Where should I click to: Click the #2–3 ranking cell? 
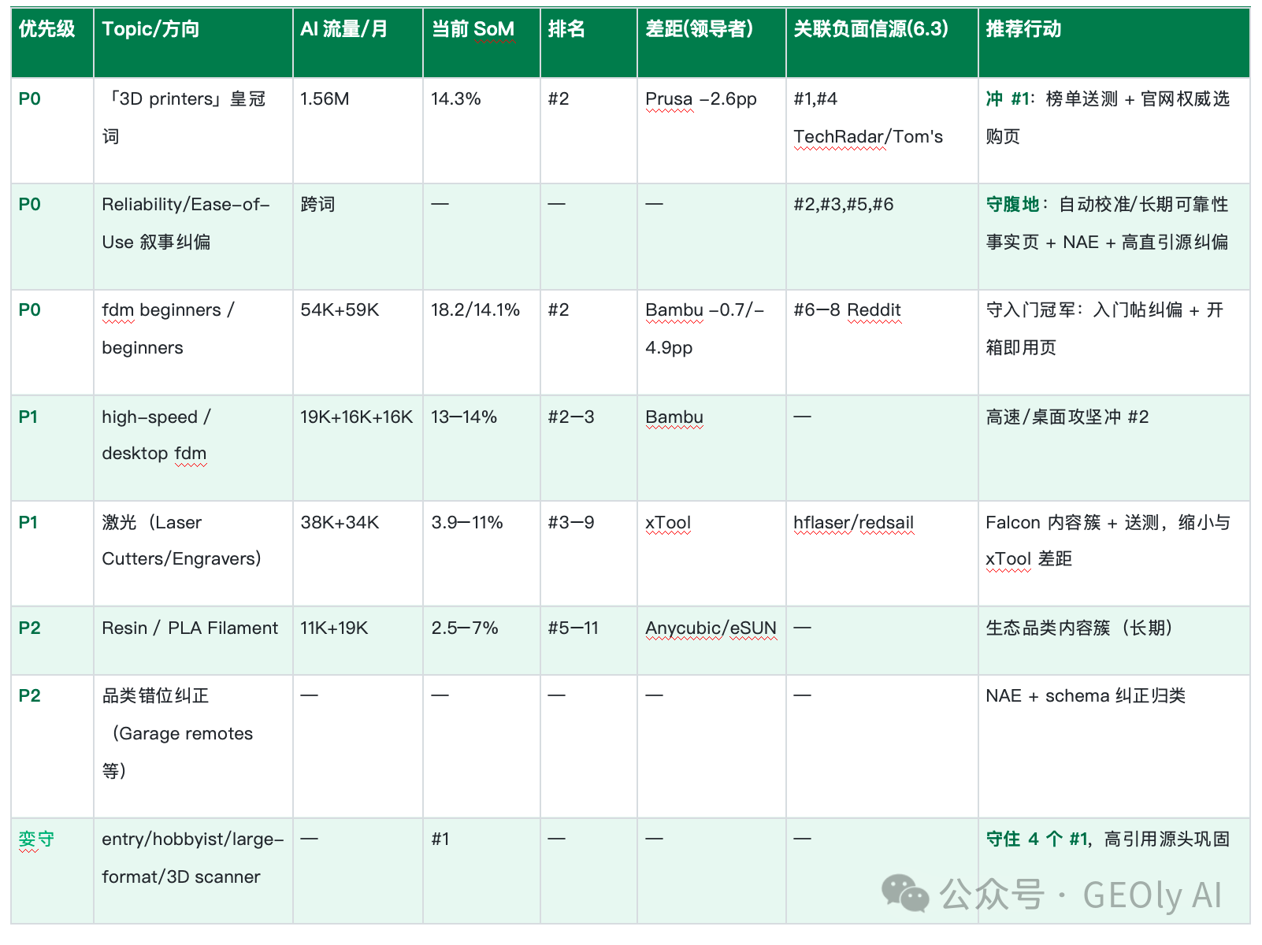(588, 447)
